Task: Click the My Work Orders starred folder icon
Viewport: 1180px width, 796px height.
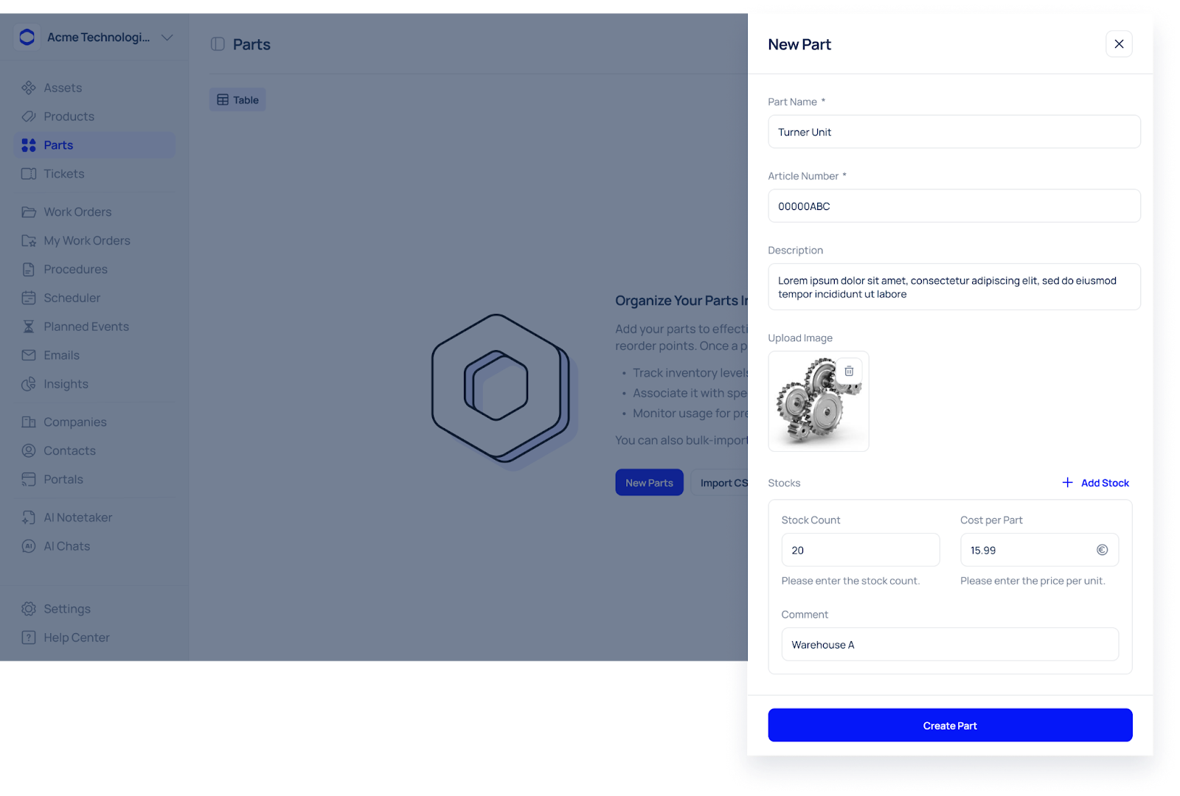Action: tap(29, 241)
